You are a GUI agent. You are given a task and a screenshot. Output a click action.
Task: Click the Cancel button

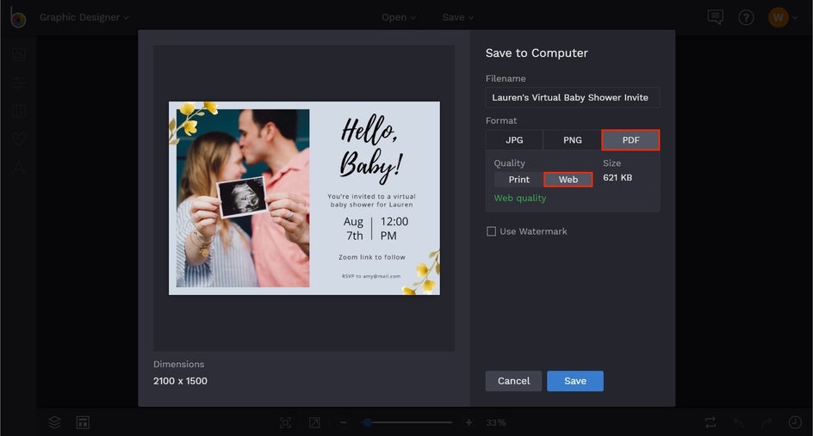tap(513, 381)
